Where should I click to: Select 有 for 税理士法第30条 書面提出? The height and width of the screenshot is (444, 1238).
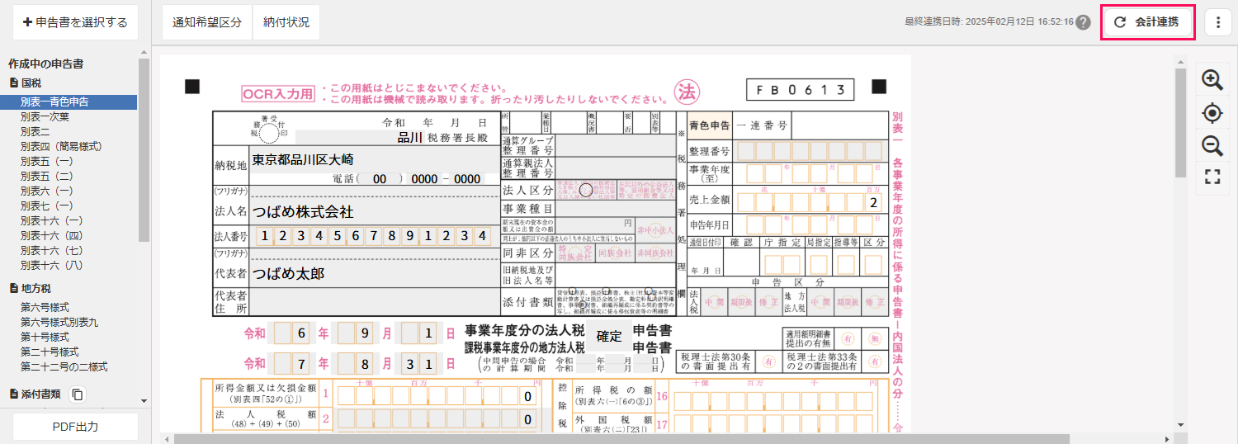pyautogui.click(x=768, y=361)
